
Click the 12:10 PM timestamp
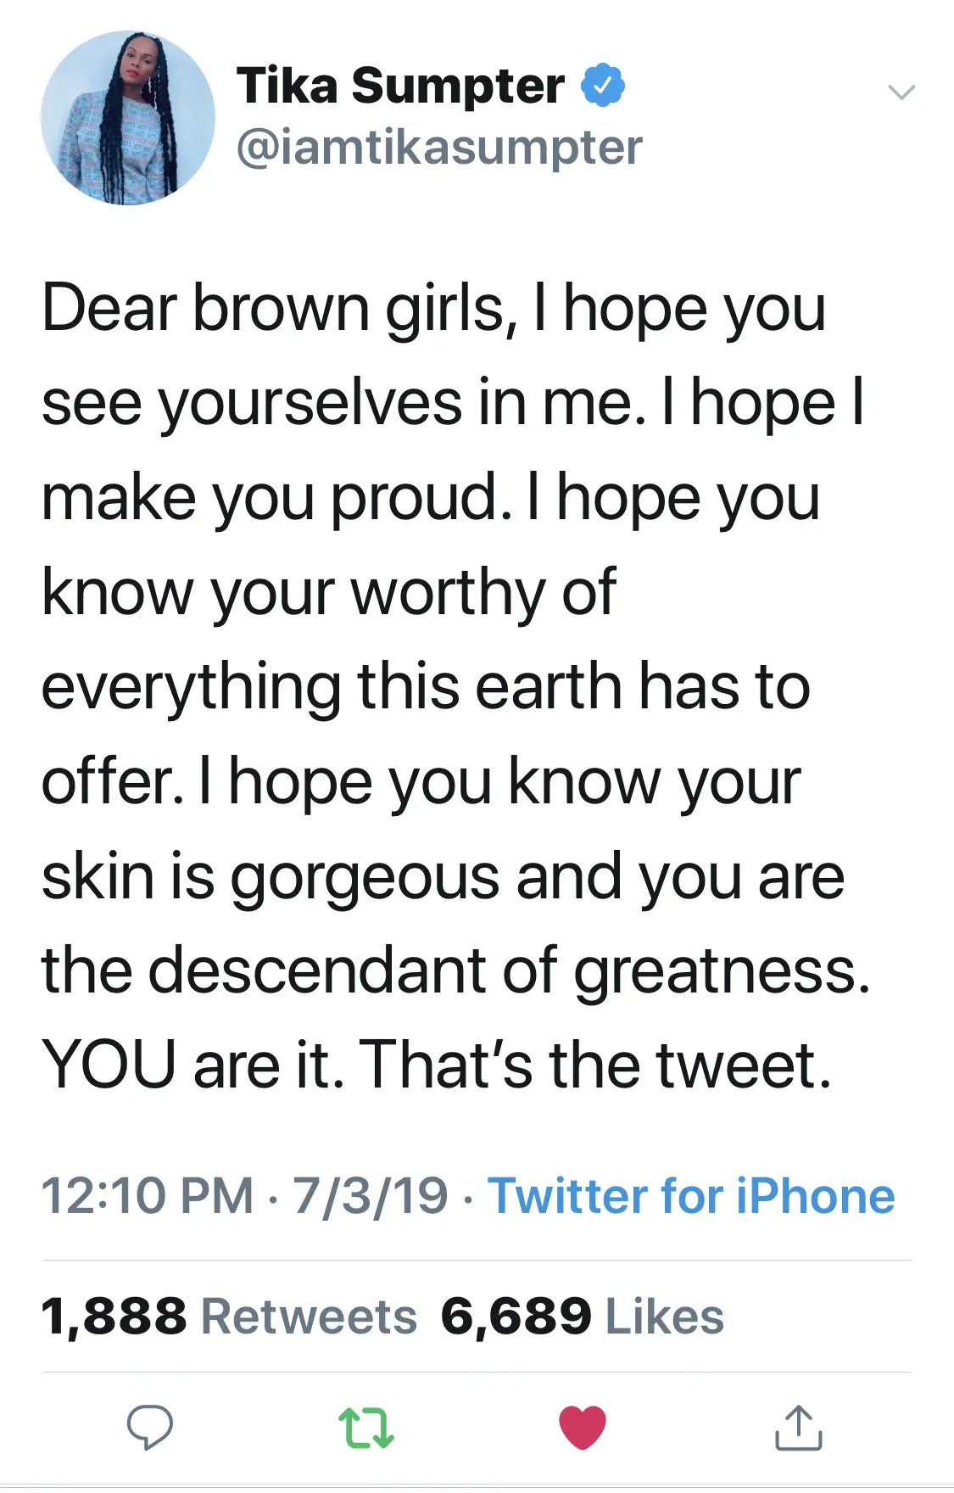click(148, 1196)
